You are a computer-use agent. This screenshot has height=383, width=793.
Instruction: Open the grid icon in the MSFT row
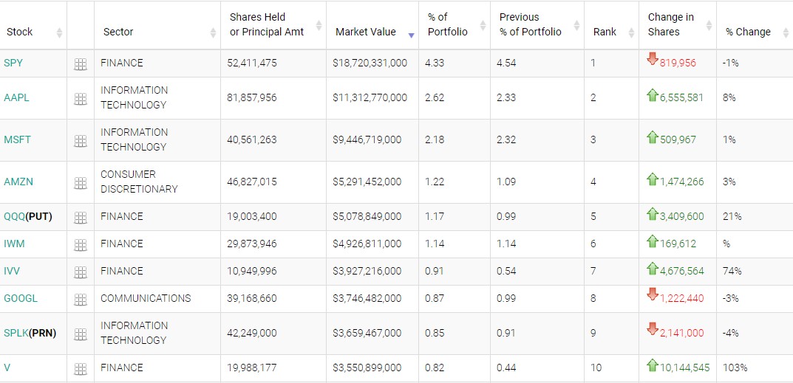(x=81, y=141)
